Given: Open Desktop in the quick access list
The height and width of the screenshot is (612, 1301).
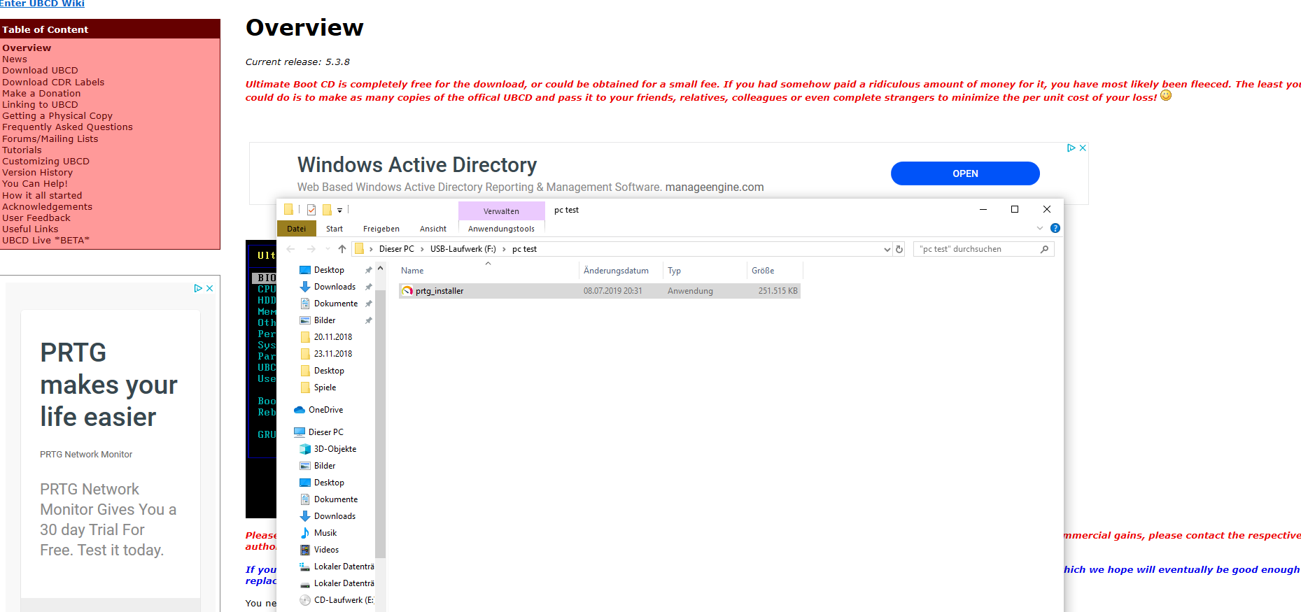Looking at the screenshot, I should click(x=329, y=270).
